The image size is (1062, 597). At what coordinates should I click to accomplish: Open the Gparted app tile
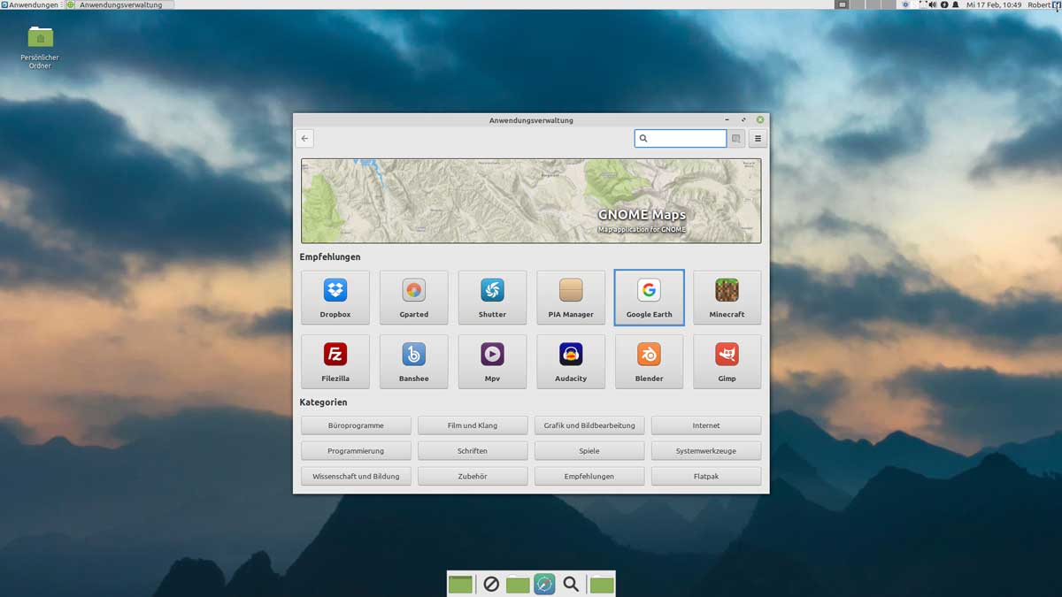click(x=413, y=298)
